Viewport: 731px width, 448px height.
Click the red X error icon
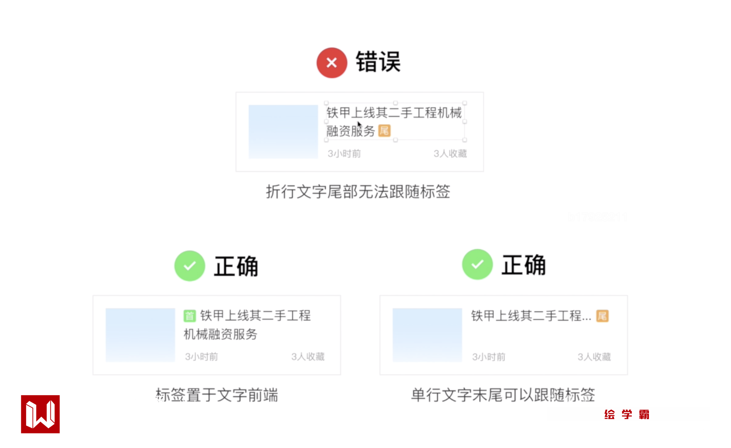332,63
